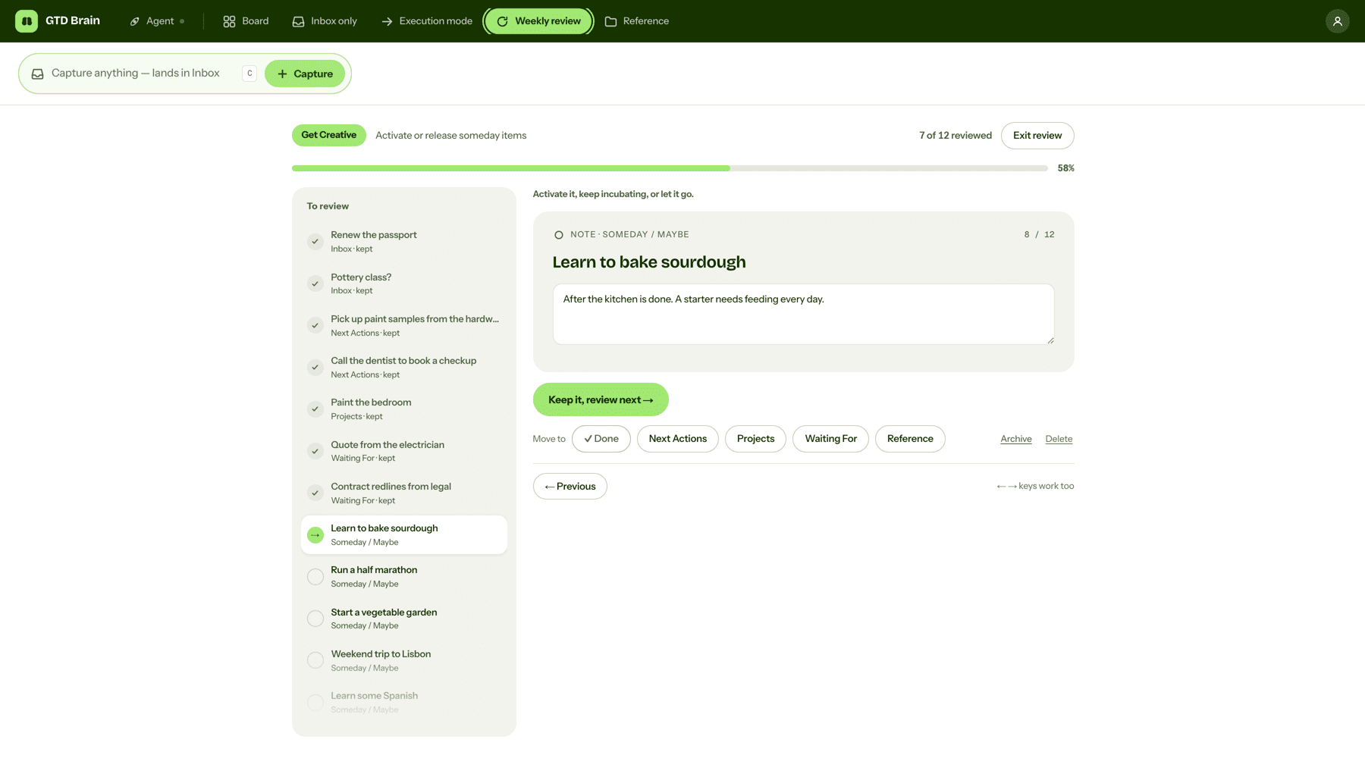Click the green Capture button

pyautogui.click(x=305, y=74)
